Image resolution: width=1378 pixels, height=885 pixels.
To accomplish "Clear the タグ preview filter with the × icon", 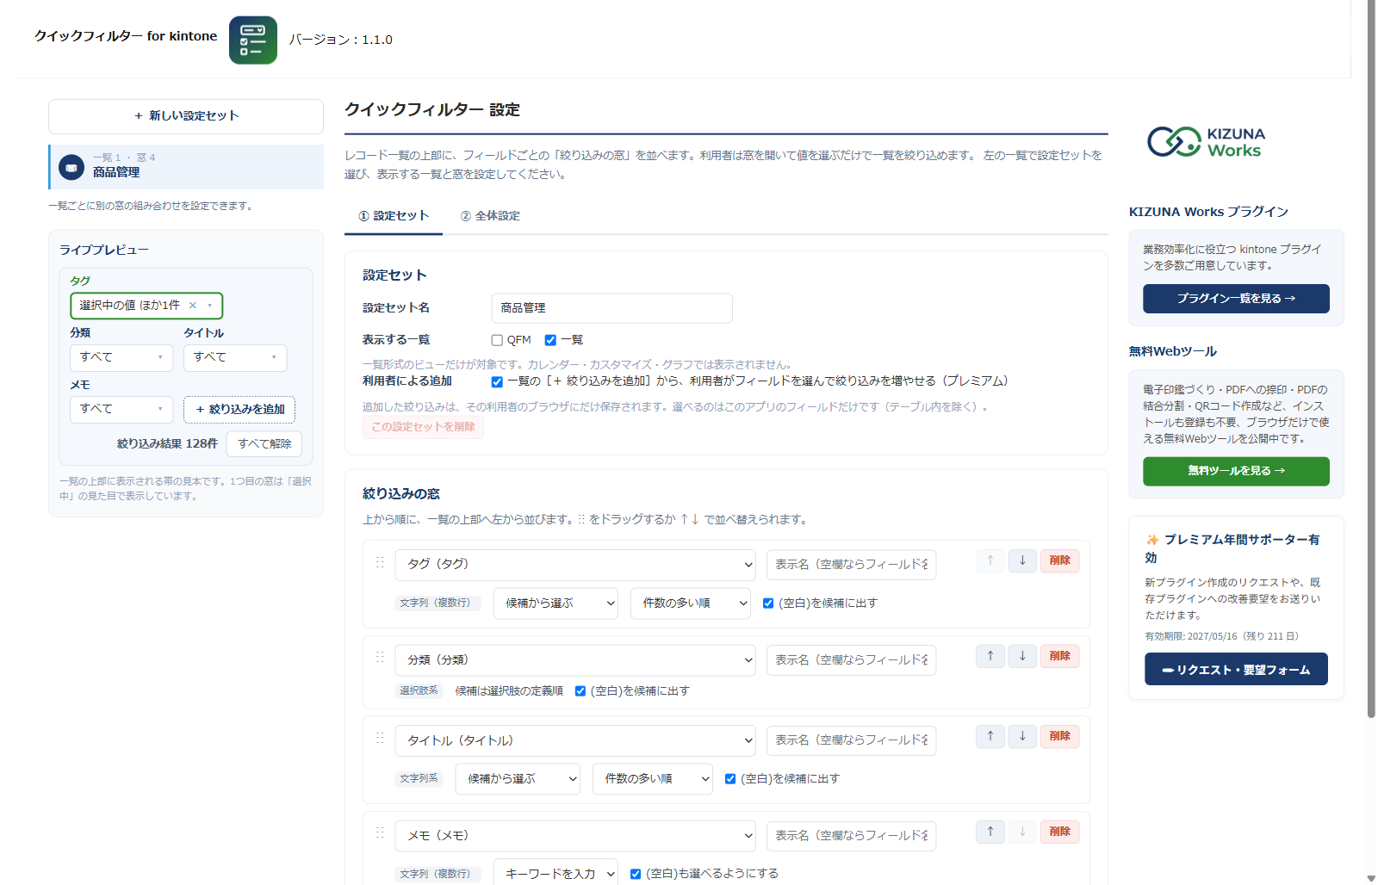I will click(193, 306).
